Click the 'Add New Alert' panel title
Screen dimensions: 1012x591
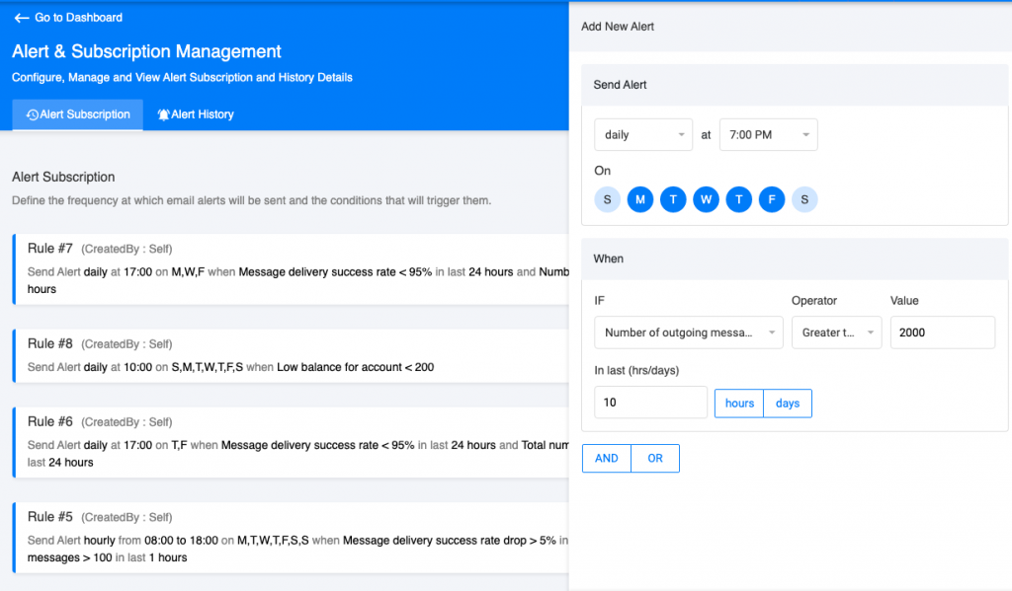[x=617, y=27]
